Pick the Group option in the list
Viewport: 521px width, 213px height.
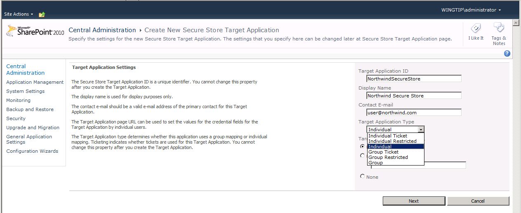click(x=395, y=163)
